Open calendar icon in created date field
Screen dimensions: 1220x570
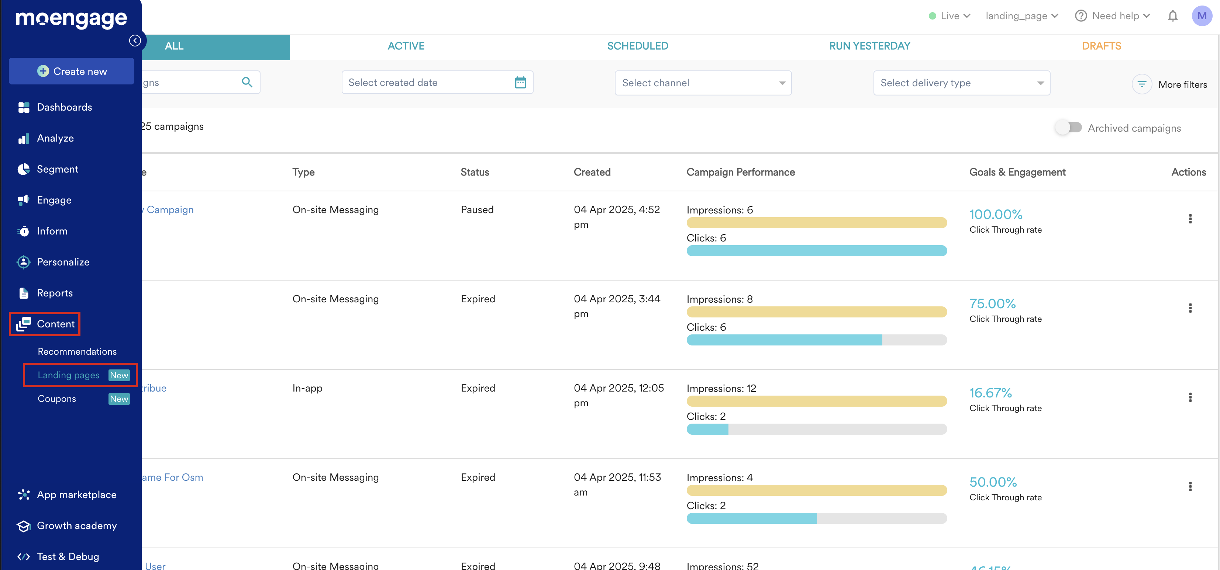tap(520, 83)
